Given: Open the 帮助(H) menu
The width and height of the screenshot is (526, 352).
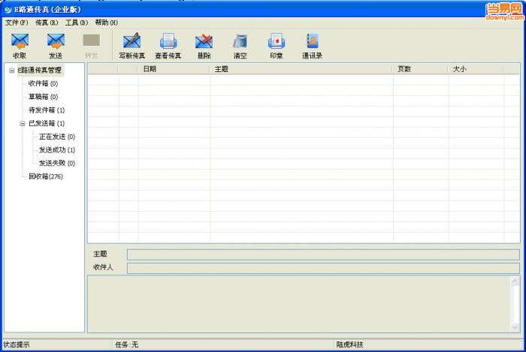Looking at the screenshot, I should pos(107,23).
